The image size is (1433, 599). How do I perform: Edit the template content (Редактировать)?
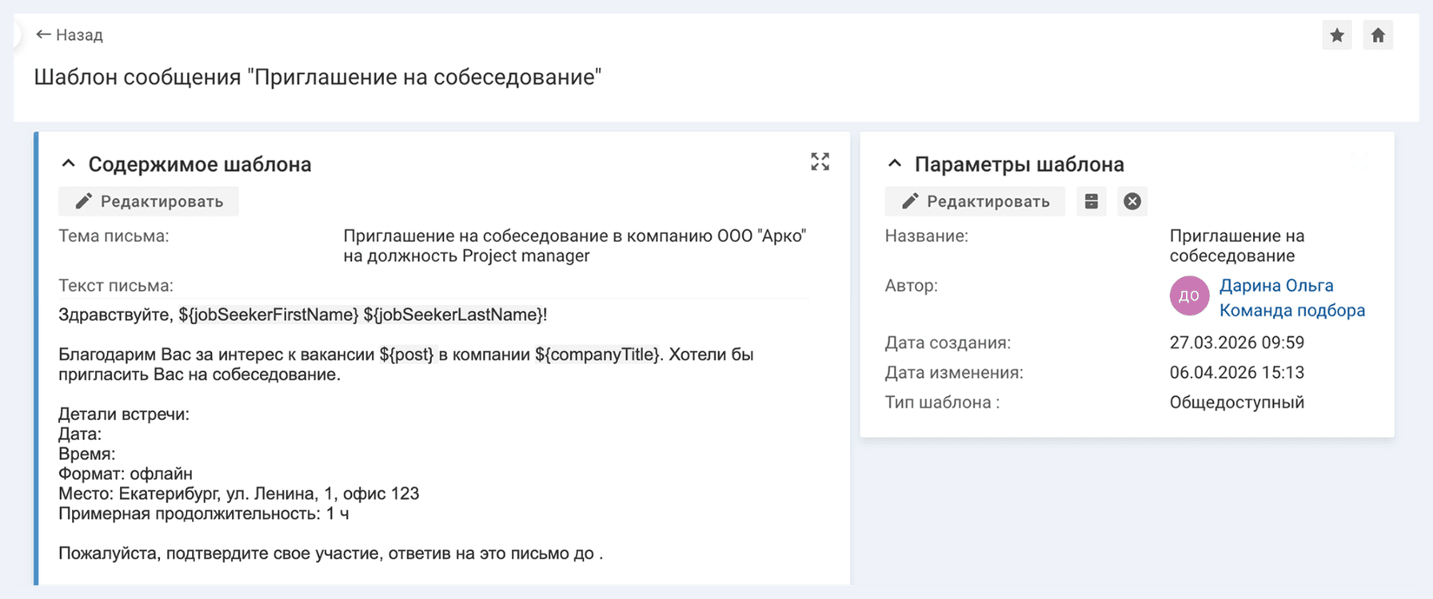click(x=149, y=201)
